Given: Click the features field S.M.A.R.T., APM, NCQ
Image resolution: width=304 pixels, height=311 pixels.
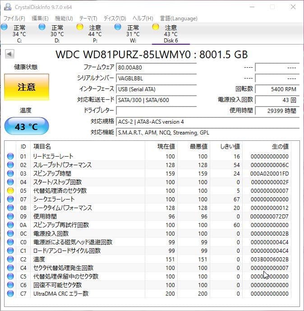Looking at the screenshot, I should (207, 133).
